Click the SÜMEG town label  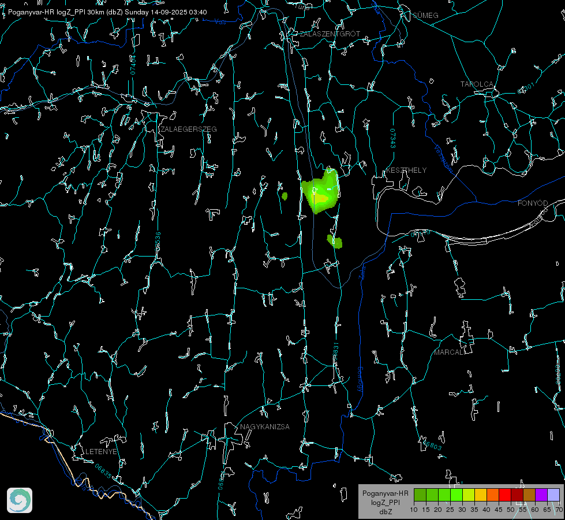425,16
